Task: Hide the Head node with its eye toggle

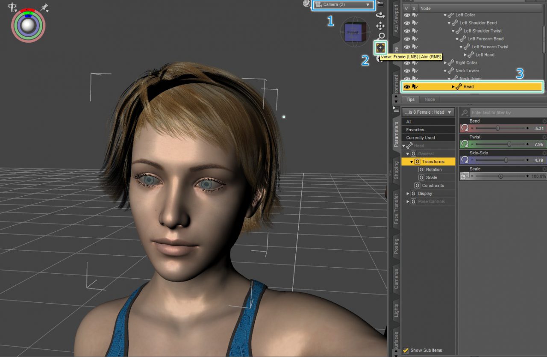Action: pos(406,86)
